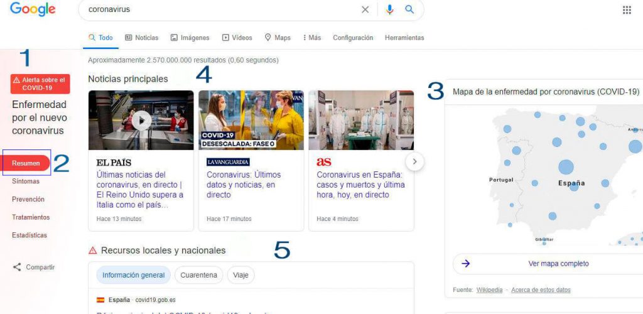Select the Cuarentena chip
The image size is (643, 314).
(x=198, y=275)
